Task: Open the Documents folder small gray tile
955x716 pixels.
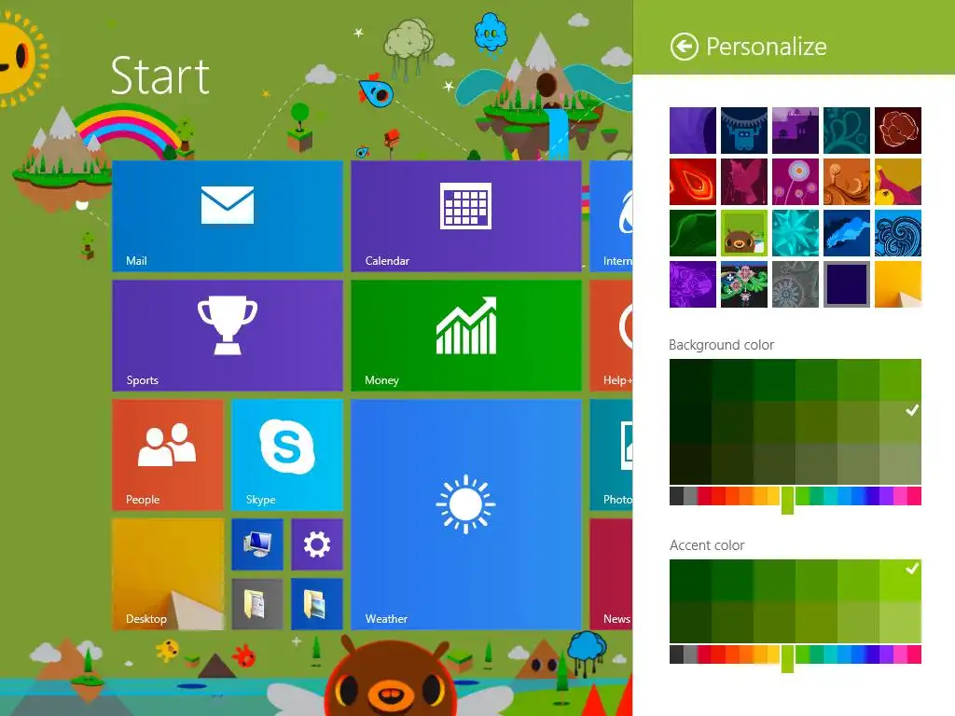Action: (257, 604)
